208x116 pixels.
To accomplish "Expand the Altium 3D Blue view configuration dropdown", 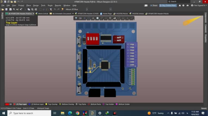I will (x=87, y=9).
